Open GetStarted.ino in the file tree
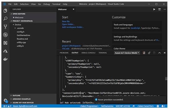169x109 pixels. pos(23,35)
